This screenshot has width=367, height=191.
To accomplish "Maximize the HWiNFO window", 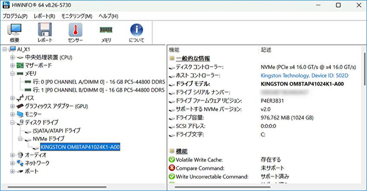I will [x=338, y=5].
